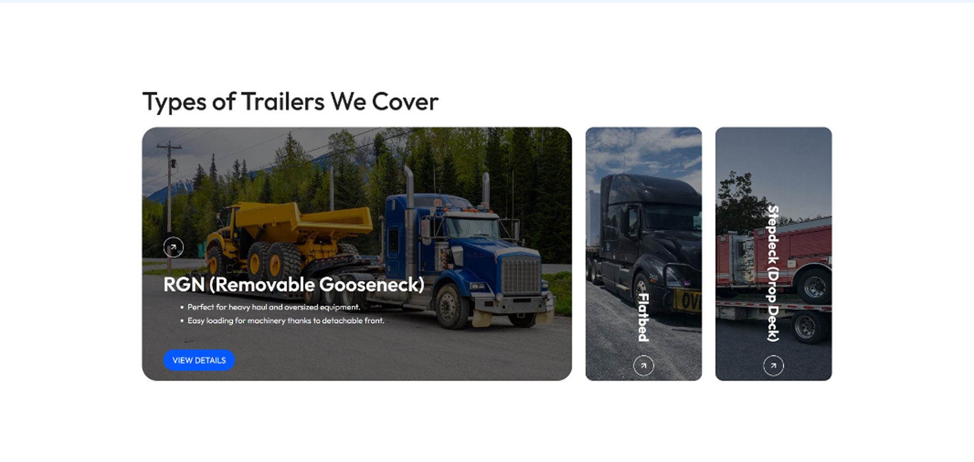Click the VIEW DETAILS button
The image size is (974, 462).
coord(199,360)
